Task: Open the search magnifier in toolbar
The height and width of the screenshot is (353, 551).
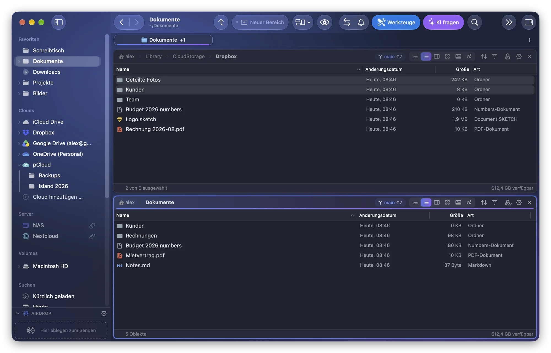Action: [474, 22]
